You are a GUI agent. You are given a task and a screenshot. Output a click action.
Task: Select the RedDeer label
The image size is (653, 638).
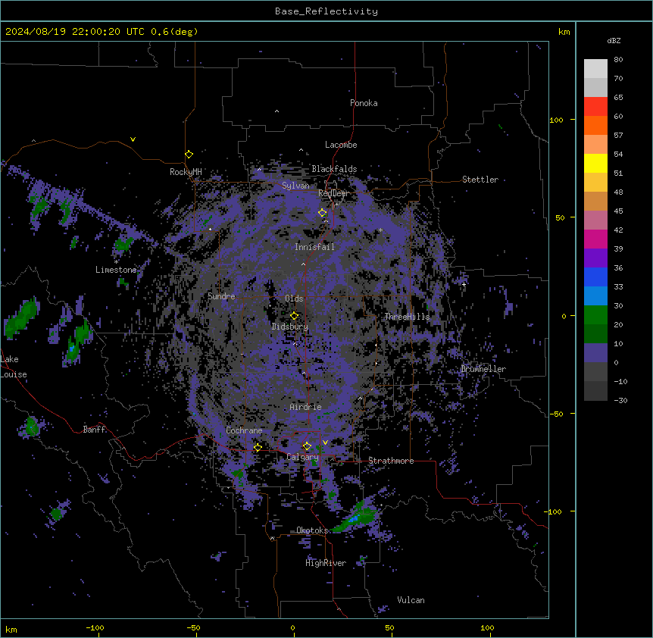333,193
